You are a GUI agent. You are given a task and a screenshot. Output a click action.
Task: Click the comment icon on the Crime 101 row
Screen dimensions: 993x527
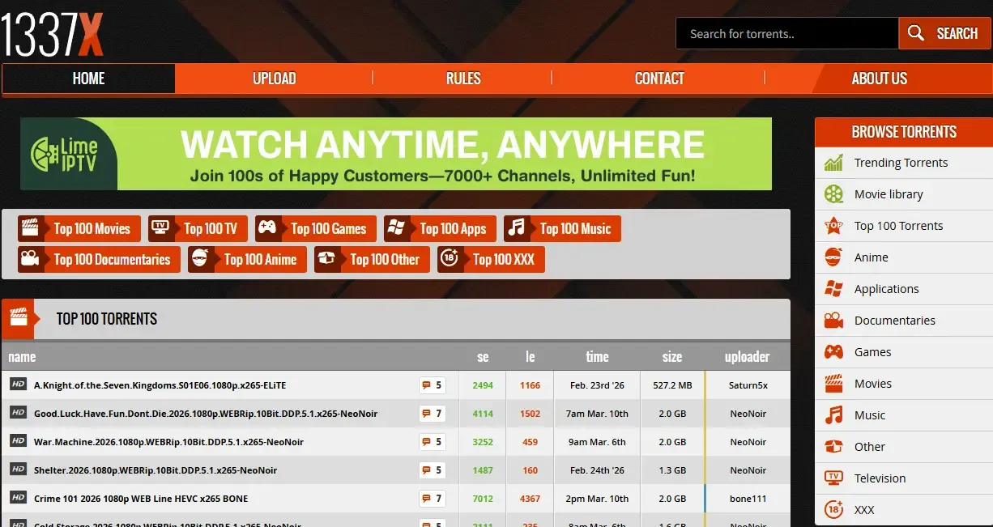coord(426,499)
